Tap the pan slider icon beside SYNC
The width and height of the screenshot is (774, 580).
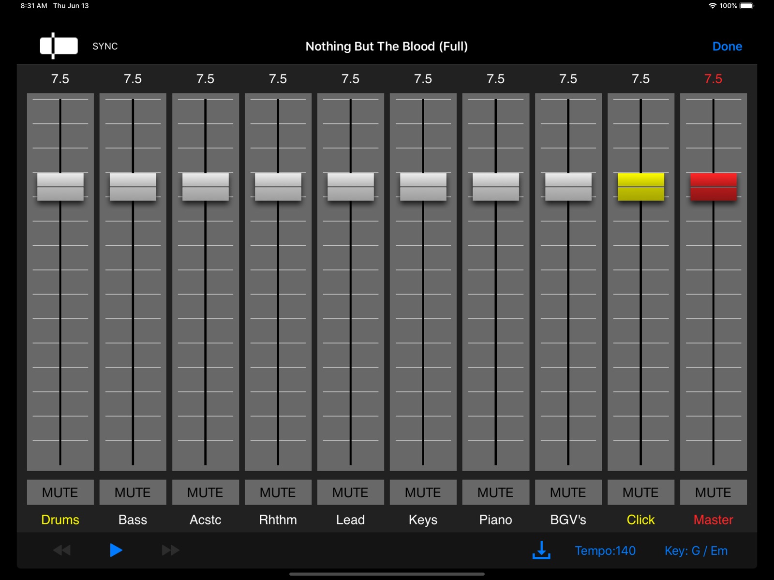pyautogui.click(x=59, y=46)
